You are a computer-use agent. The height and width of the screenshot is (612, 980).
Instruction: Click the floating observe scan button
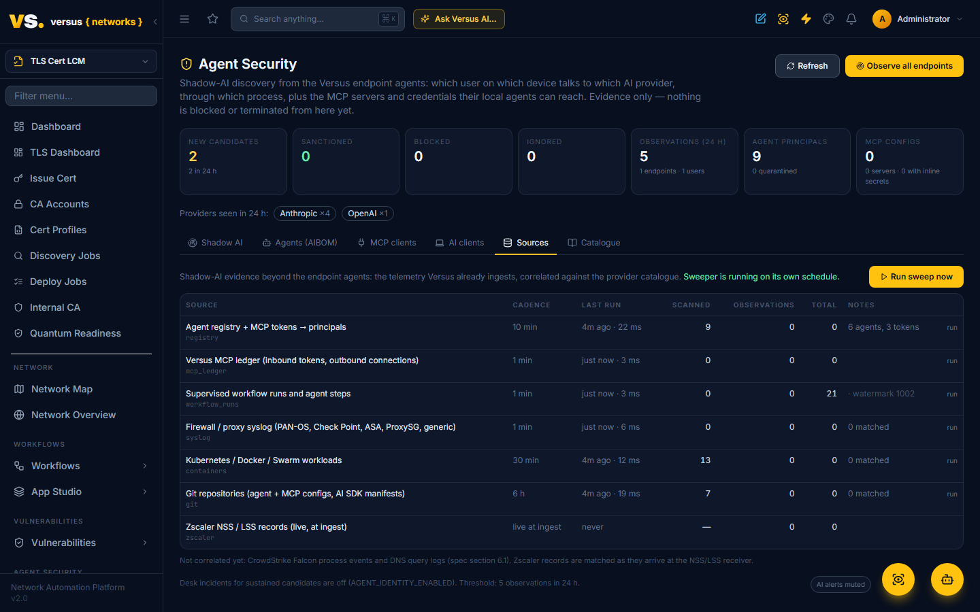898,579
